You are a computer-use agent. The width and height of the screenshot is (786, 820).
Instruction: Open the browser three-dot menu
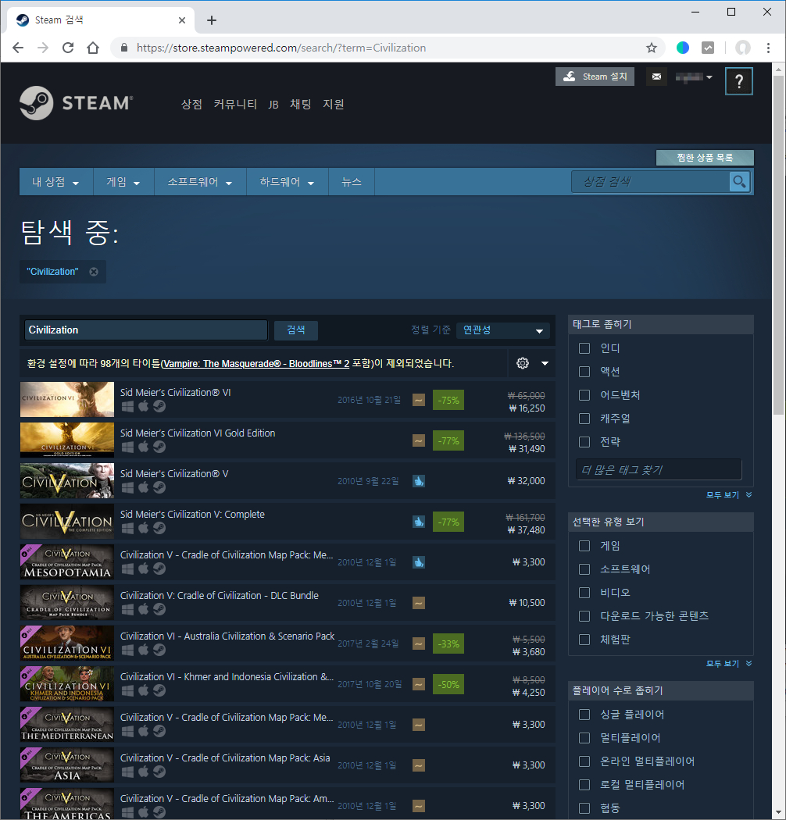(768, 48)
